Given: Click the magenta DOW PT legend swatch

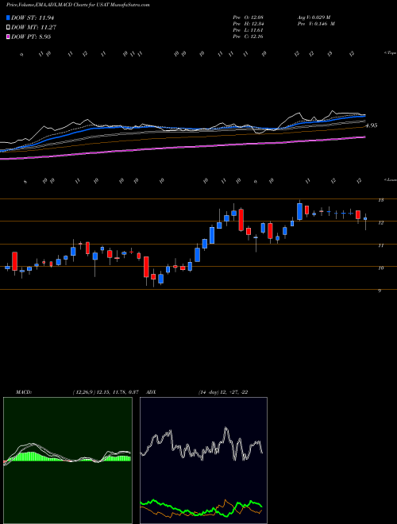Looking at the screenshot, I should [x=9, y=37].
